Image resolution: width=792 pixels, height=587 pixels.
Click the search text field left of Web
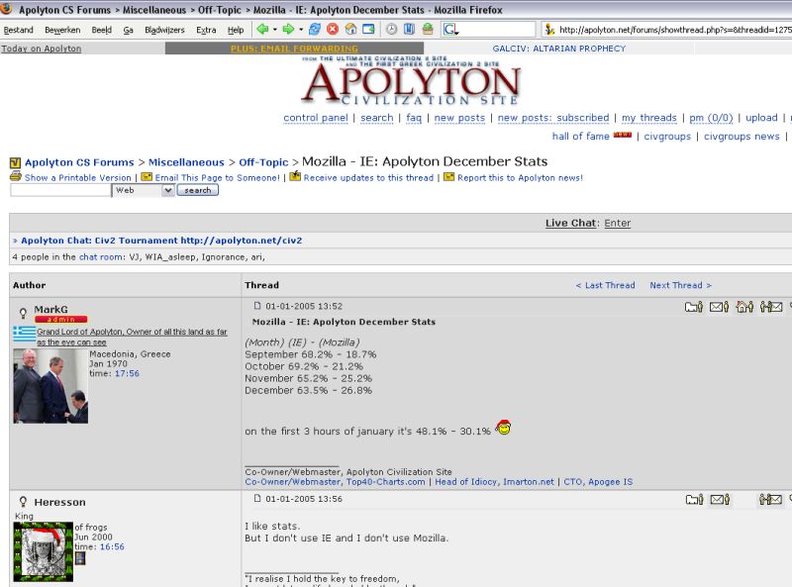[x=59, y=190]
